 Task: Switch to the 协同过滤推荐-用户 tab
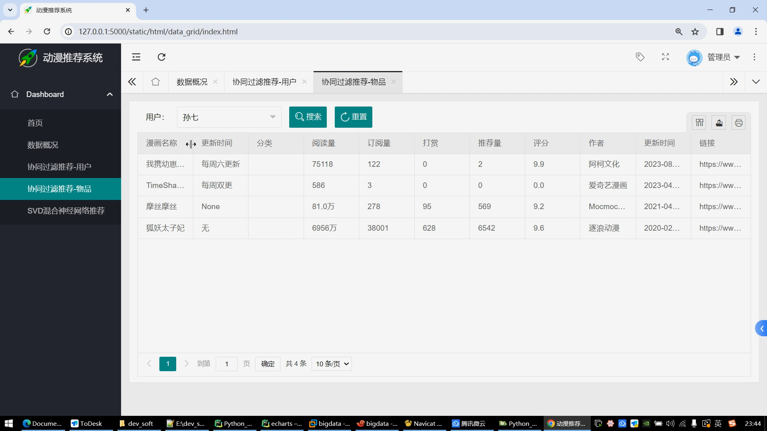point(264,82)
